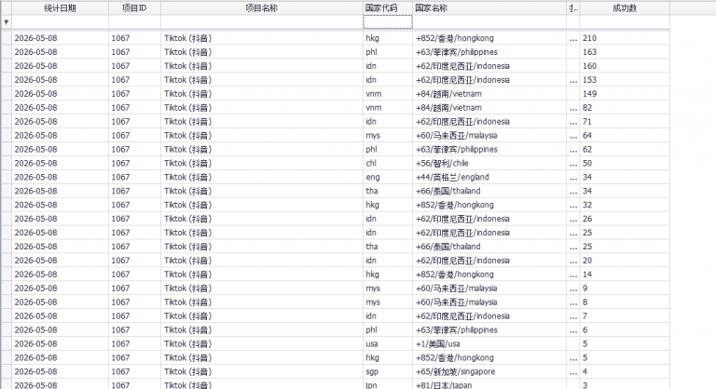Select the success count cell 163

pos(625,52)
